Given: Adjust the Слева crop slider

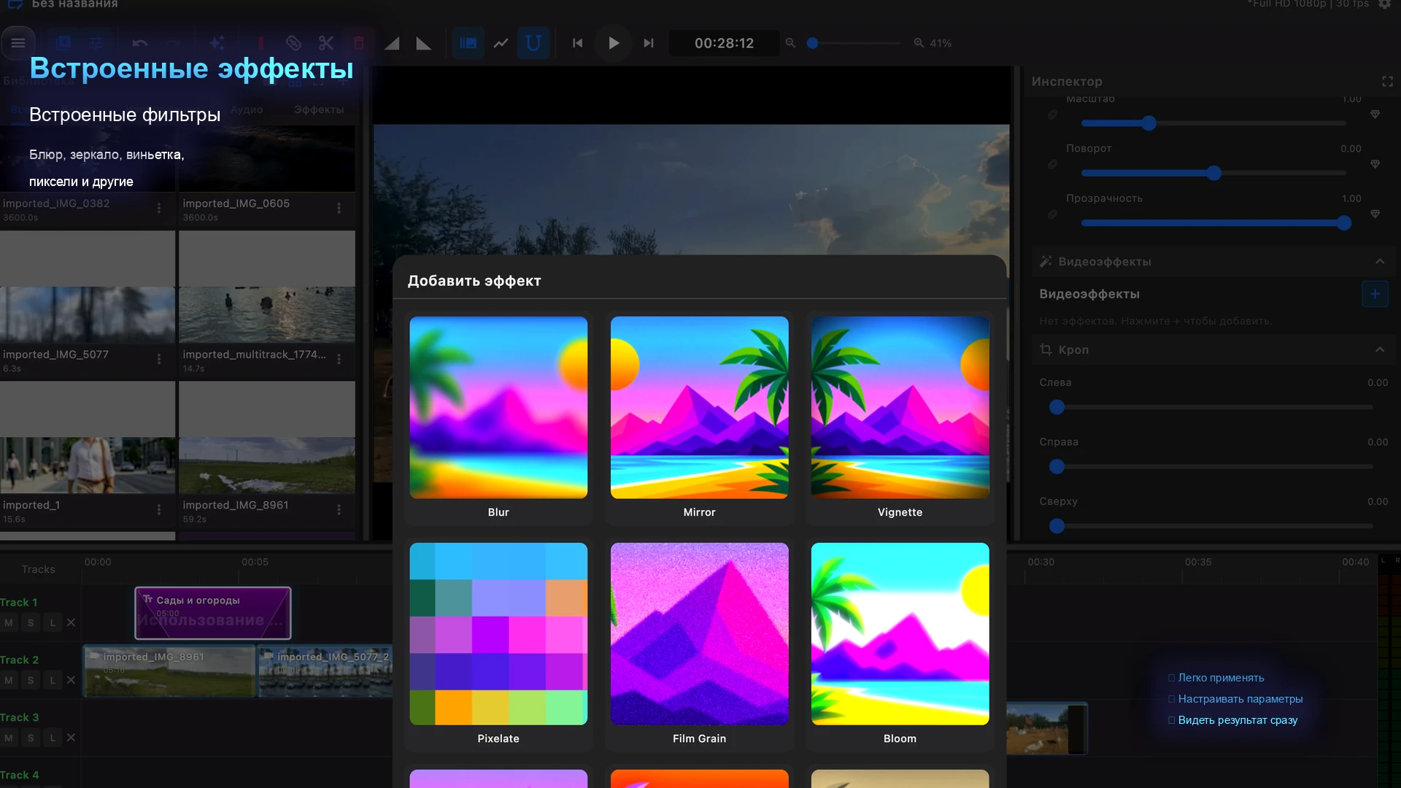Looking at the screenshot, I should pos(1211,407).
